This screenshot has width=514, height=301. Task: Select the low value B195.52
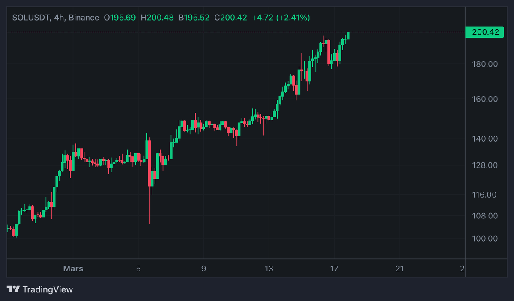194,18
